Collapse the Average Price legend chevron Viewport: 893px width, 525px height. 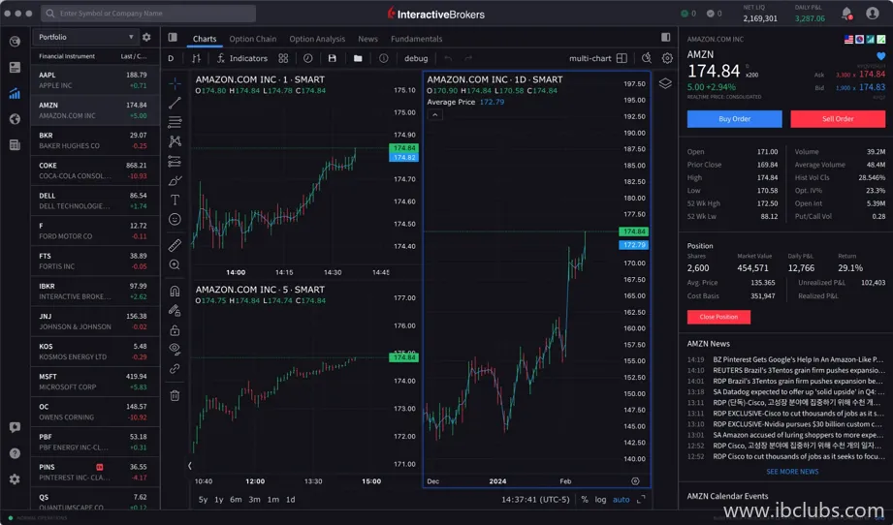(x=434, y=114)
